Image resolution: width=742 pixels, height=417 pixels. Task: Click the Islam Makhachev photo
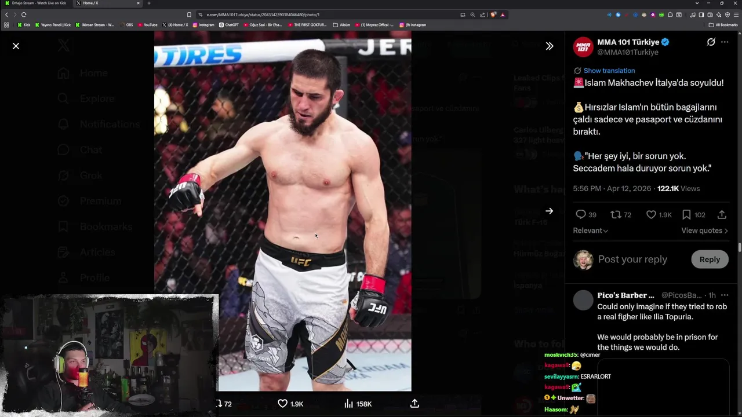click(282, 211)
